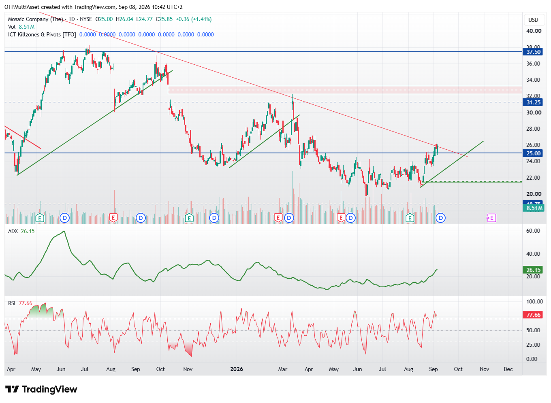Click the L24.77 low value in header
The height and width of the screenshot is (403, 551).
click(144, 19)
